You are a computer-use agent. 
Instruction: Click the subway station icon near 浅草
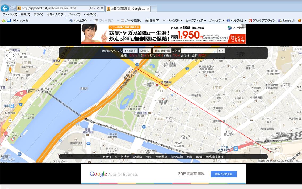[x=11, y=106]
